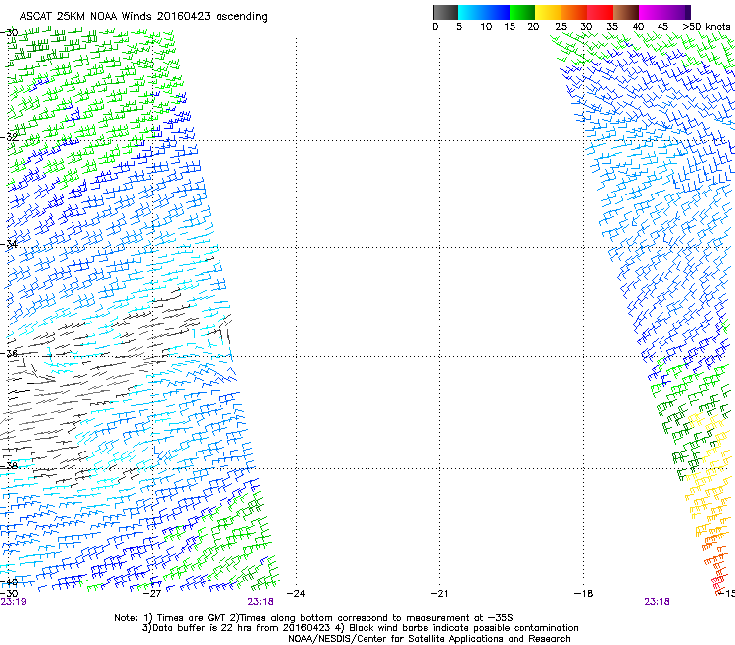Click the "25" label under the color bar

click(x=561, y=27)
